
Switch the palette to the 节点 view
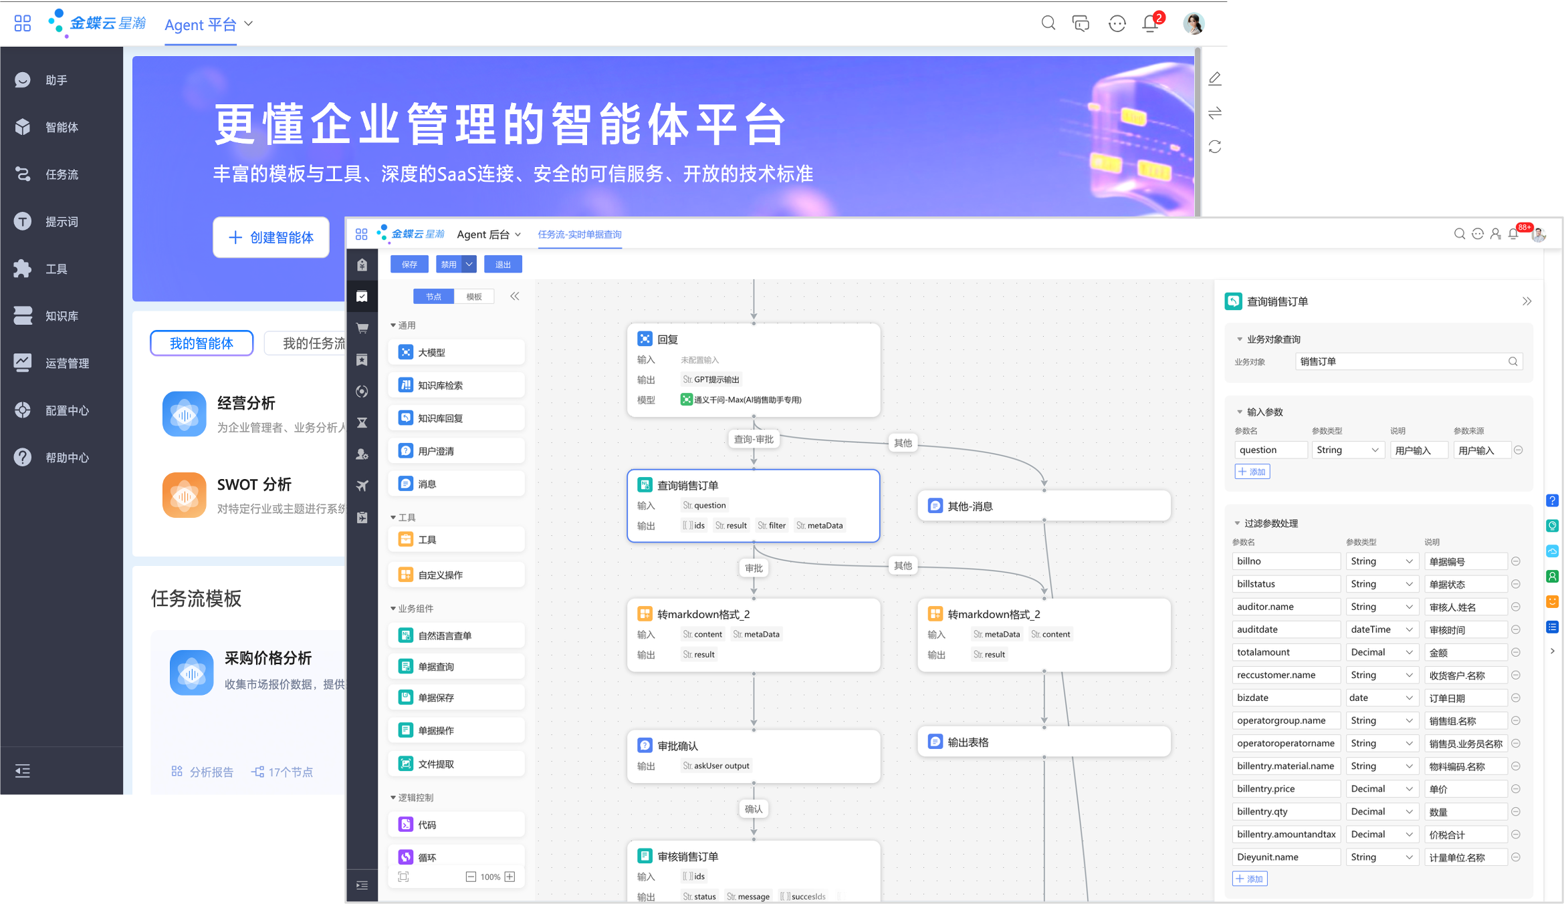click(433, 297)
